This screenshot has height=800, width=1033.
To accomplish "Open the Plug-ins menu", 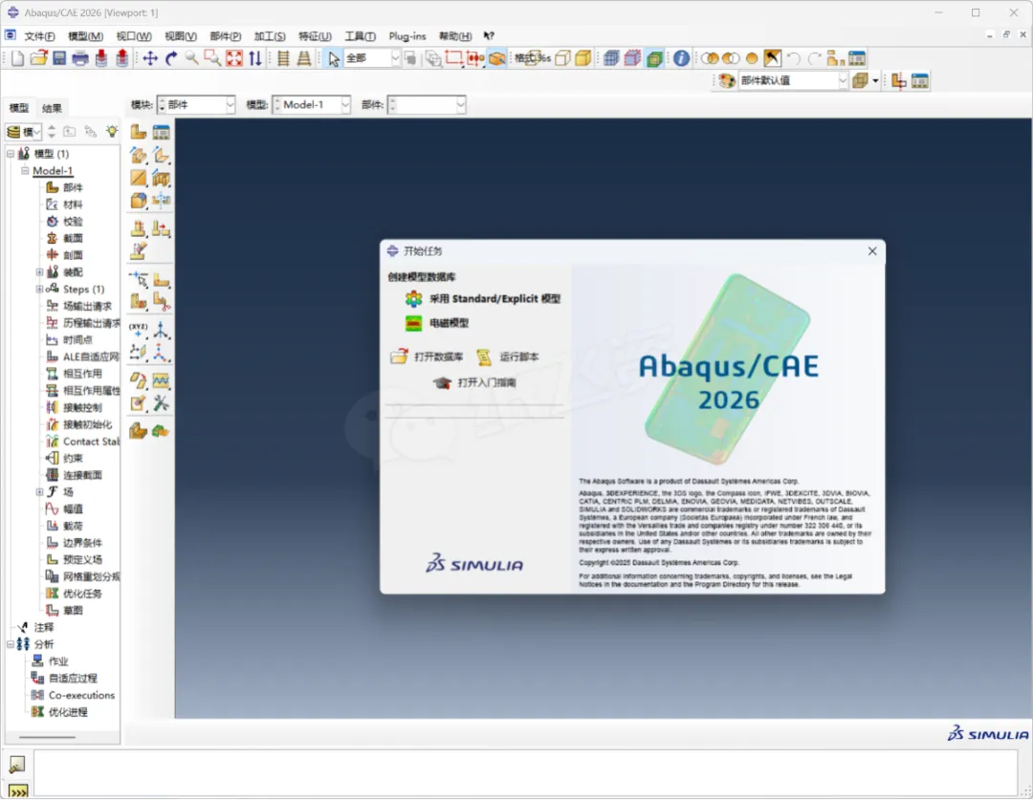I will click(x=407, y=36).
